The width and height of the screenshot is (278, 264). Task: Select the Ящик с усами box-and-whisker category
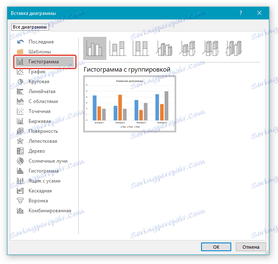coord(44,181)
